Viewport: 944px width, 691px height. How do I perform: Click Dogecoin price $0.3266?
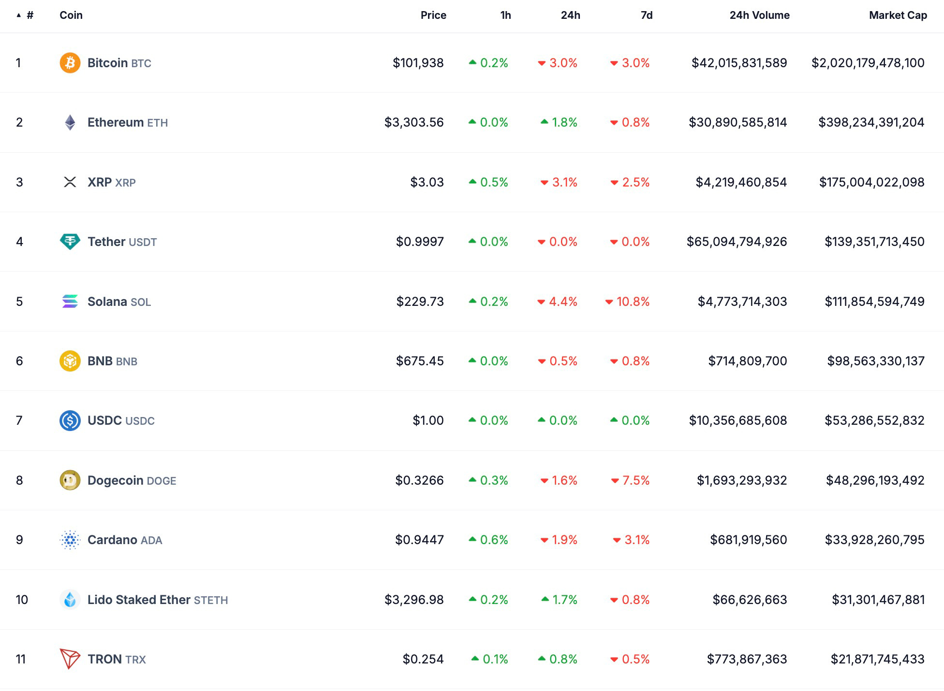click(419, 480)
